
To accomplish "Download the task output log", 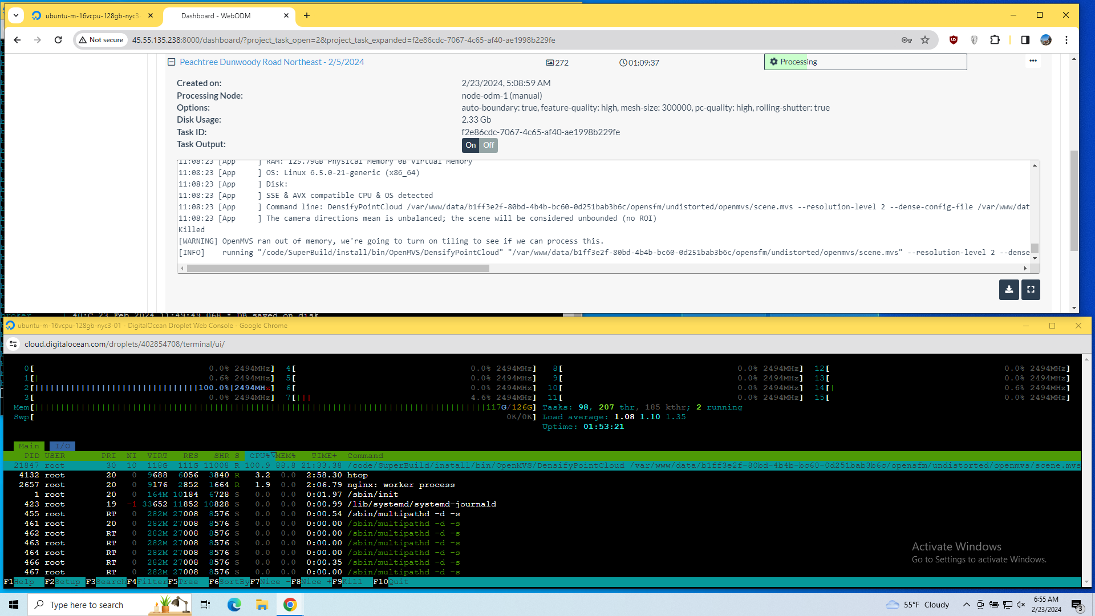I will click(x=1009, y=289).
